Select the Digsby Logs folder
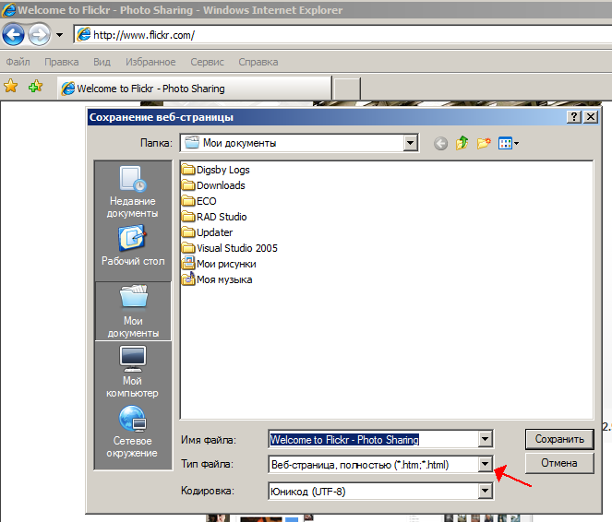The image size is (612, 522). (x=216, y=170)
